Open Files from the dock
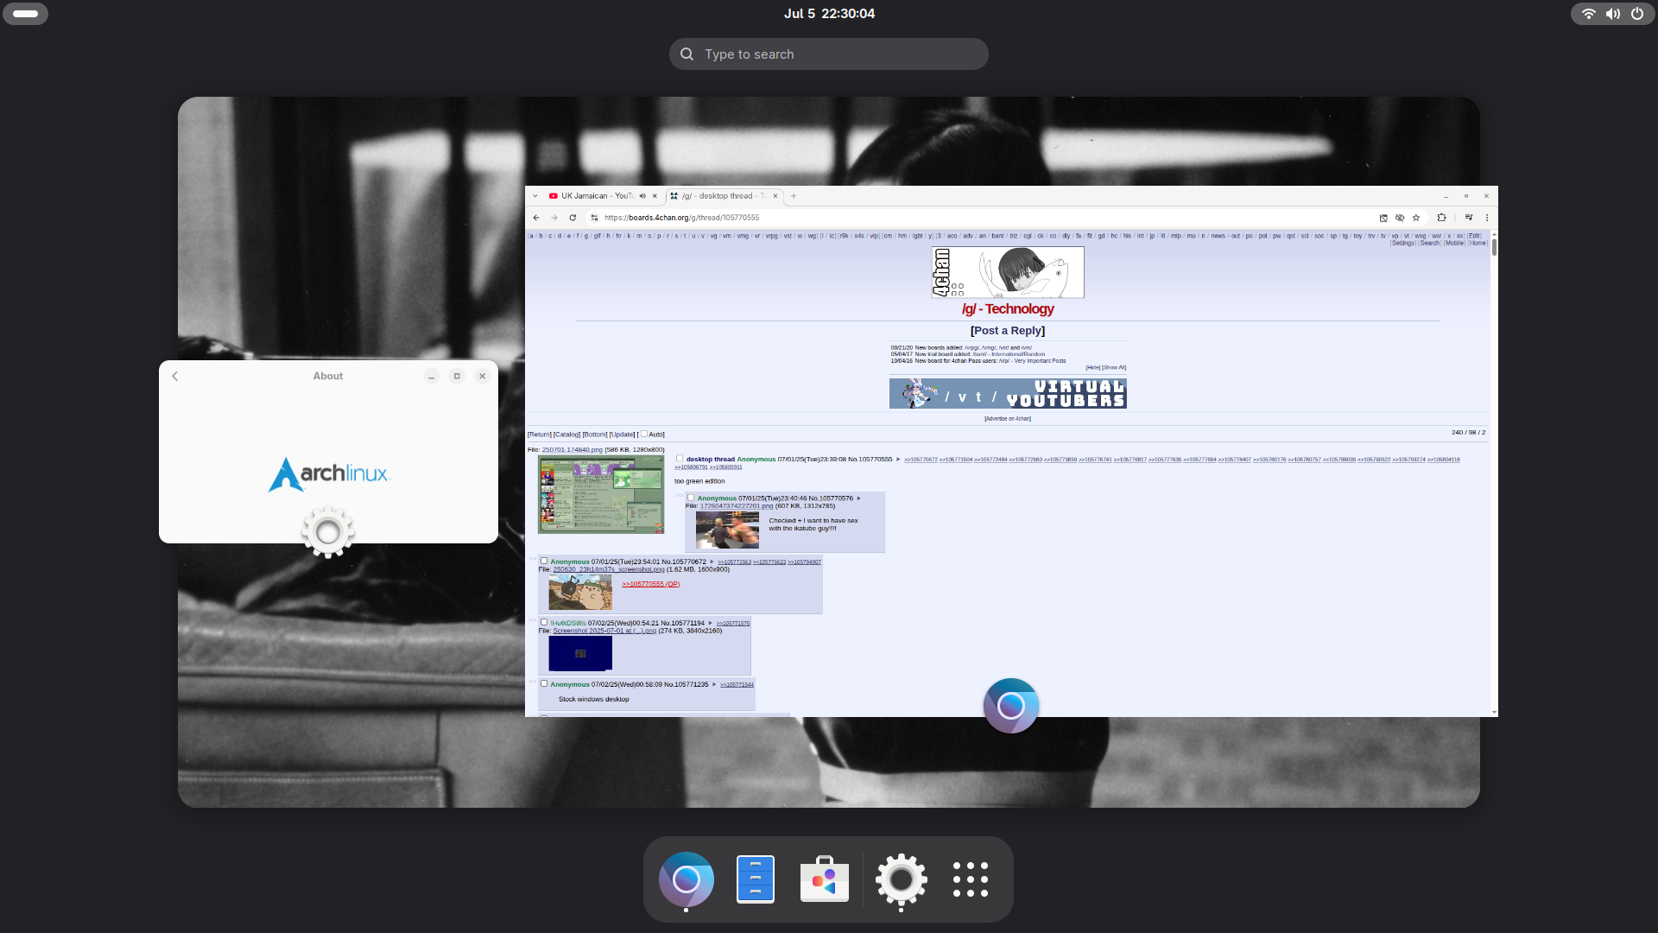 tap(756, 879)
